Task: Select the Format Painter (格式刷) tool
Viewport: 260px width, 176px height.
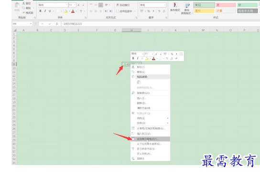Action: coord(28,13)
